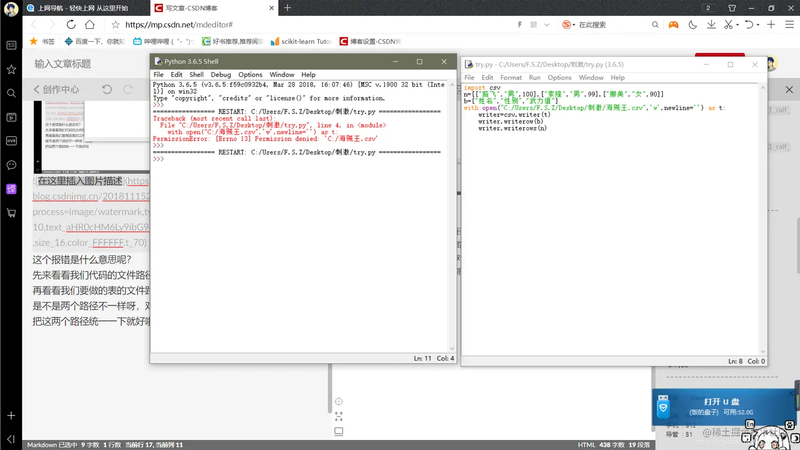
Task: Open the browser downloads
Action: click(x=711, y=24)
